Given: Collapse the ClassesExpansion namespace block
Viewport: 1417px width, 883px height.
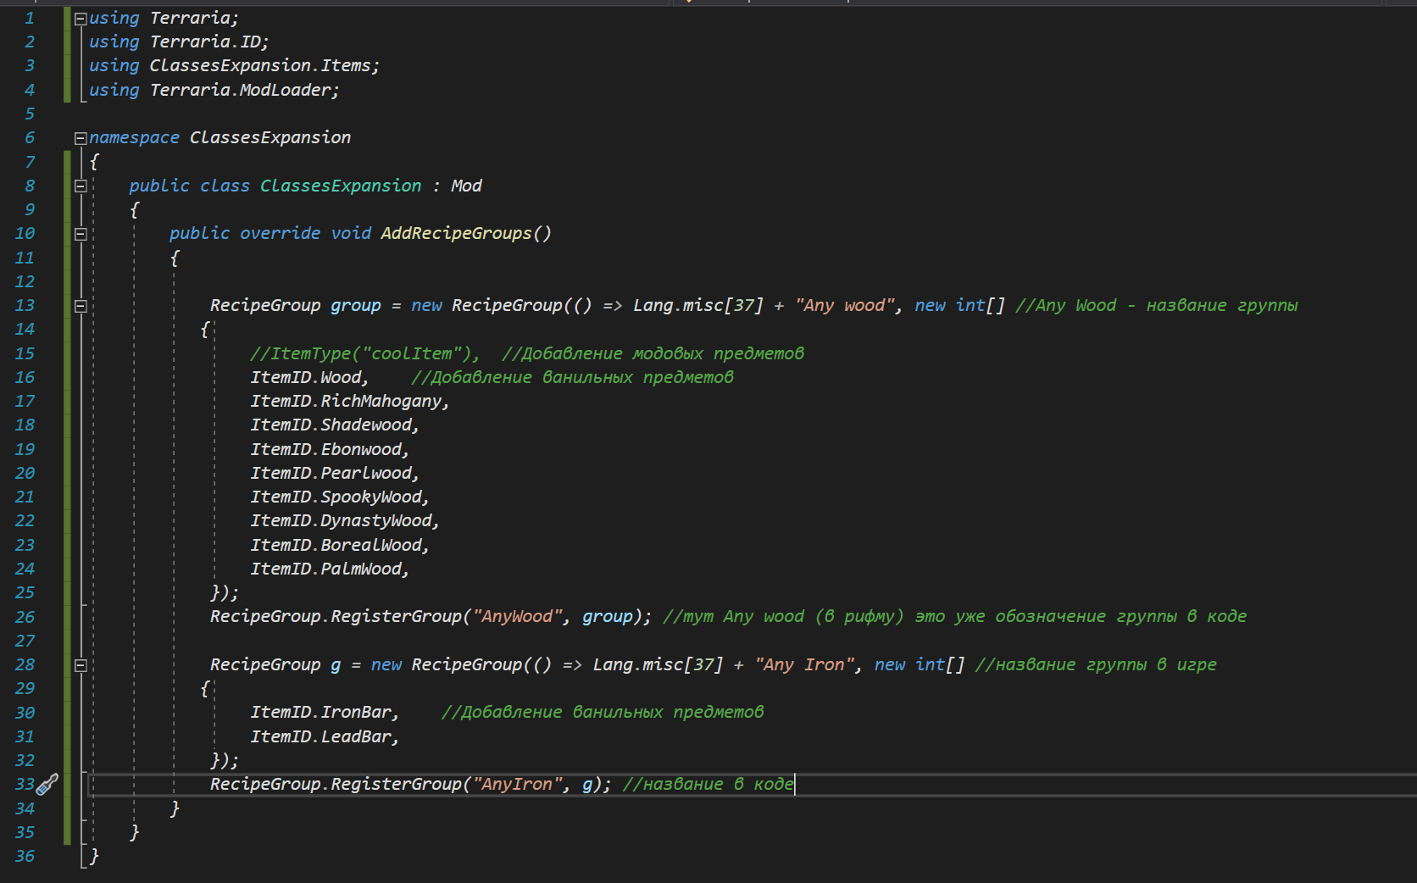Looking at the screenshot, I should 81,137.
